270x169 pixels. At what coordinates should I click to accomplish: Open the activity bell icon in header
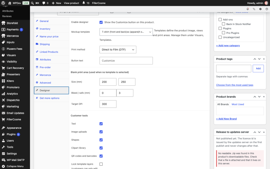(248, 9)
